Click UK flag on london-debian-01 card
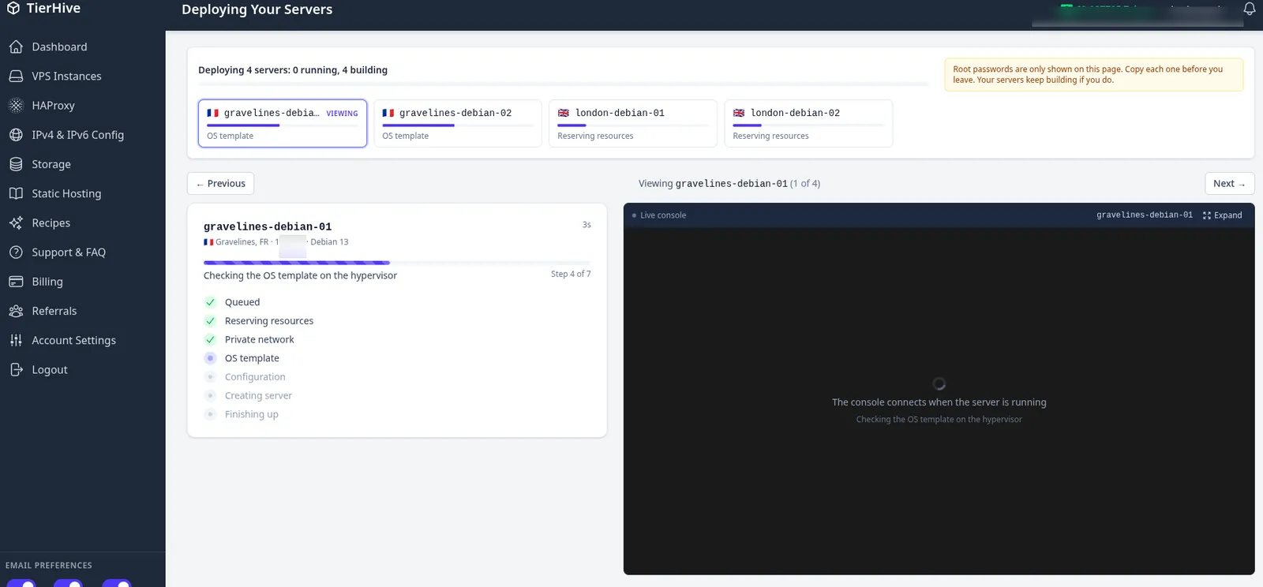 click(x=564, y=113)
